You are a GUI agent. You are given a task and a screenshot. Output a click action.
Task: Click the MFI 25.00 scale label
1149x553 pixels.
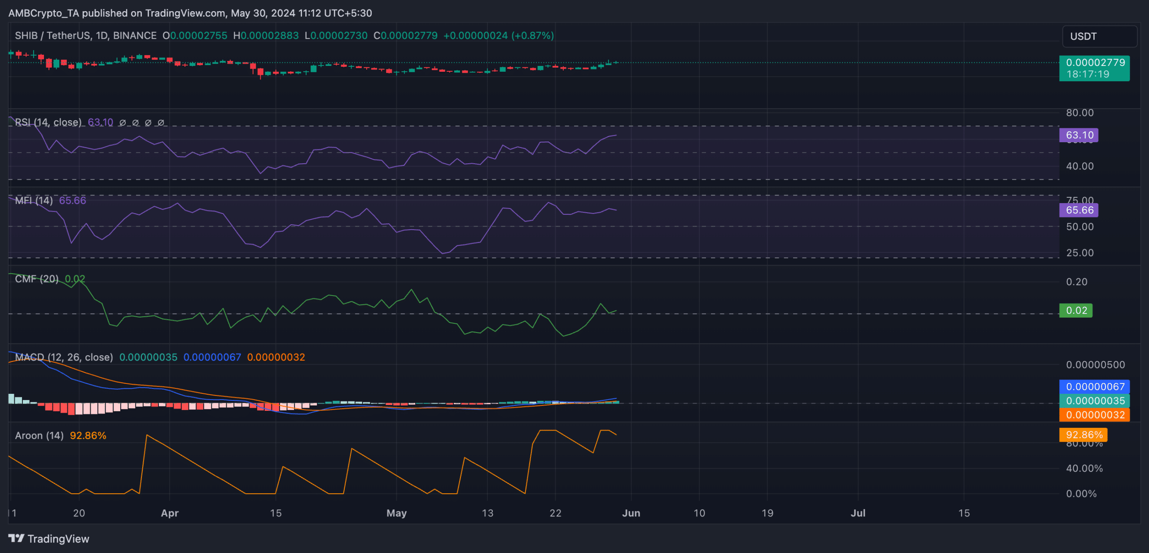click(x=1080, y=253)
